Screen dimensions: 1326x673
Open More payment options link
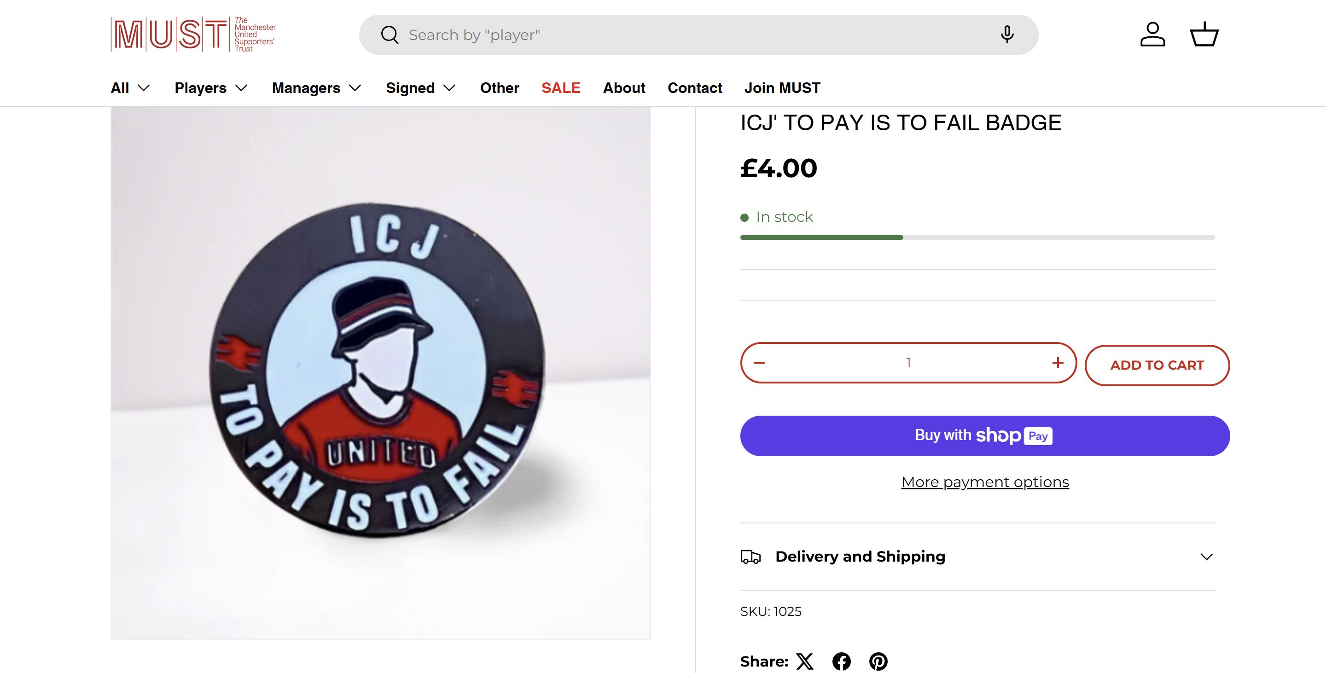[985, 482]
